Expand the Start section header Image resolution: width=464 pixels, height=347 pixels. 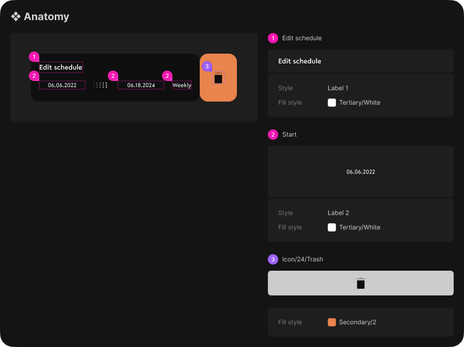coord(289,135)
